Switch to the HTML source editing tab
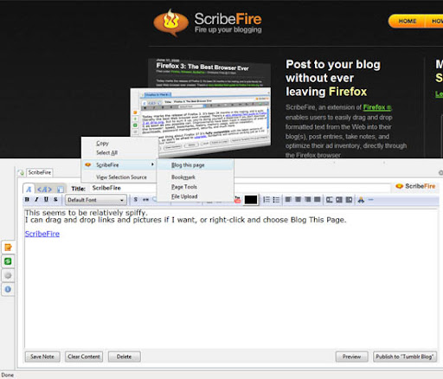The height and width of the screenshot is (379, 443). pyautogui.click(x=45, y=189)
